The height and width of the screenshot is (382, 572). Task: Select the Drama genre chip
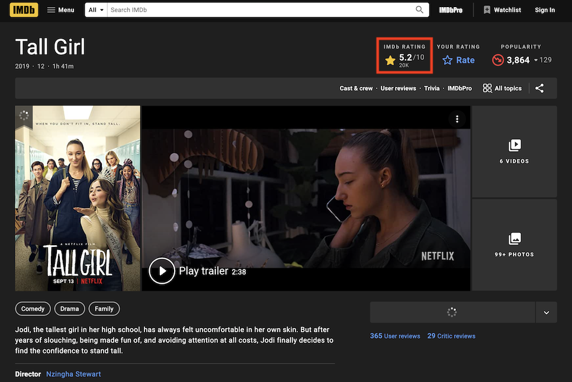(x=69, y=309)
